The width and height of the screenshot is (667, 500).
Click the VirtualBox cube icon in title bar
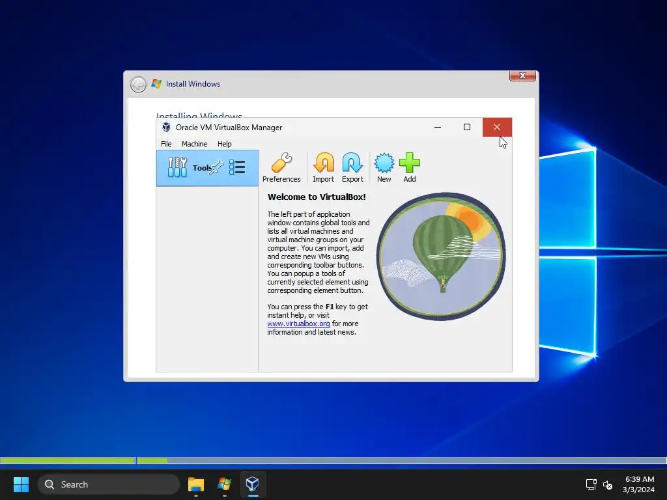click(166, 127)
